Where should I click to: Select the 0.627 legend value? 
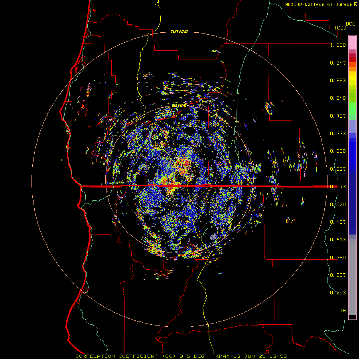coord(338,169)
